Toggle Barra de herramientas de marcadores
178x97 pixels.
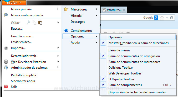tap(134, 62)
